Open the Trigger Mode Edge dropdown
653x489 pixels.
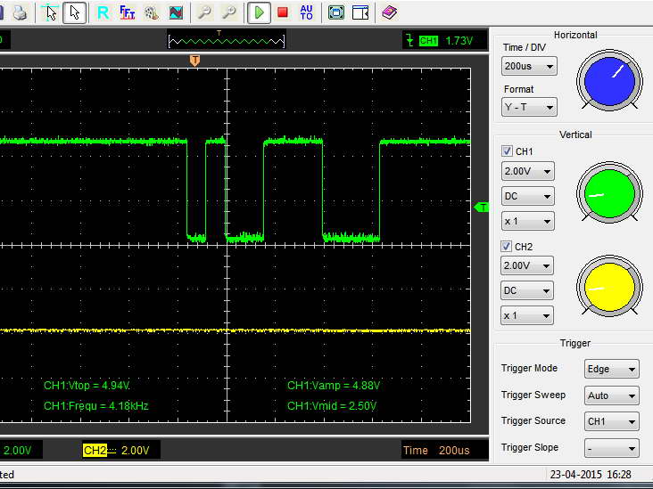pyautogui.click(x=612, y=369)
